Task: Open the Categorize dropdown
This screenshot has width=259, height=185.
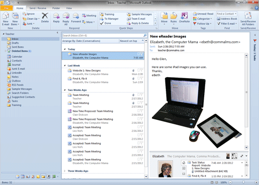Action: coord(203,19)
